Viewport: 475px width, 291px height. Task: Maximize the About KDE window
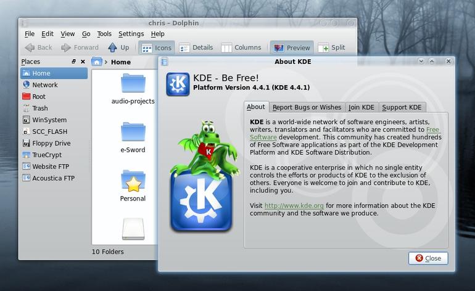pos(432,61)
